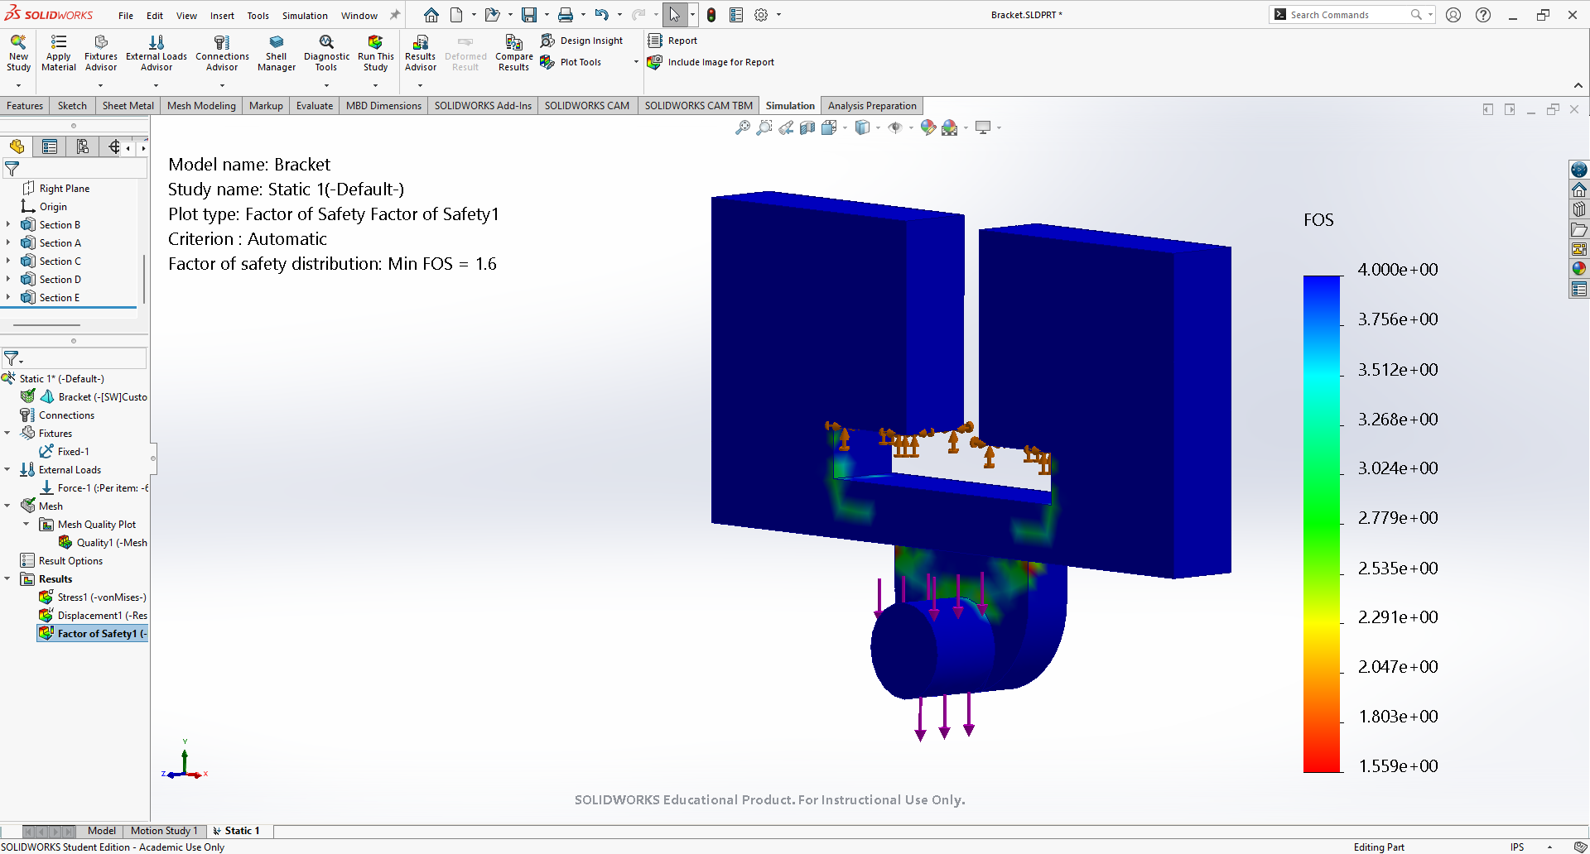Click the FOS color legend bar

(x=1322, y=524)
